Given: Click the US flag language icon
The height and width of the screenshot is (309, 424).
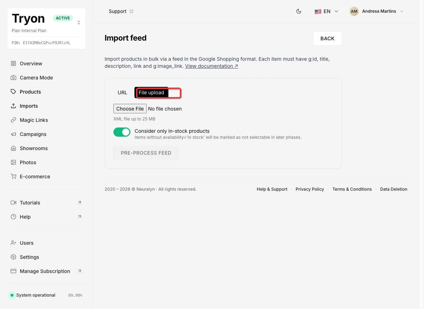Looking at the screenshot, I should [x=318, y=11].
